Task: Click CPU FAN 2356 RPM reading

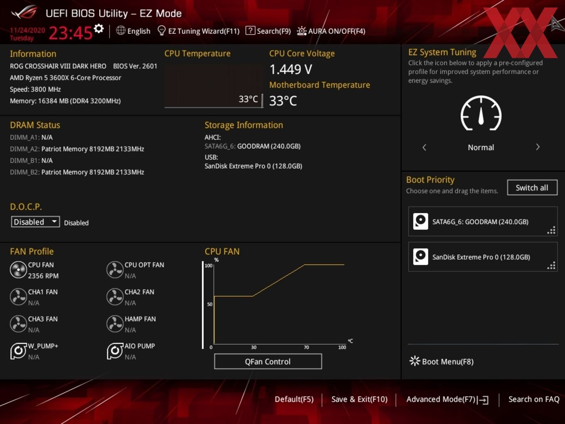Action: tap(43, 276)
